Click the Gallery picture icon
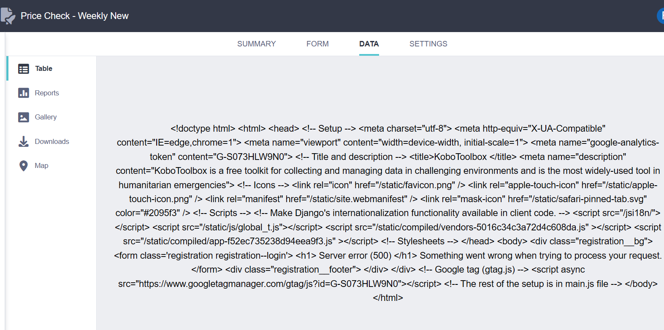The height and width of the screenshot is (330, 664). (x=24, y=117)
